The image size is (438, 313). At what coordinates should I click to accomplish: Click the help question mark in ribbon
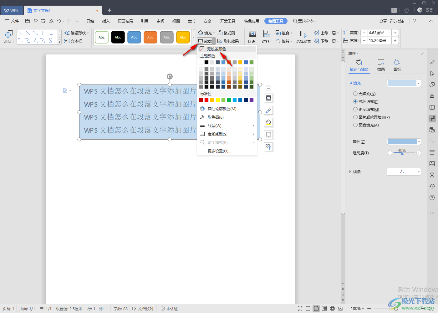click(415, 21)
